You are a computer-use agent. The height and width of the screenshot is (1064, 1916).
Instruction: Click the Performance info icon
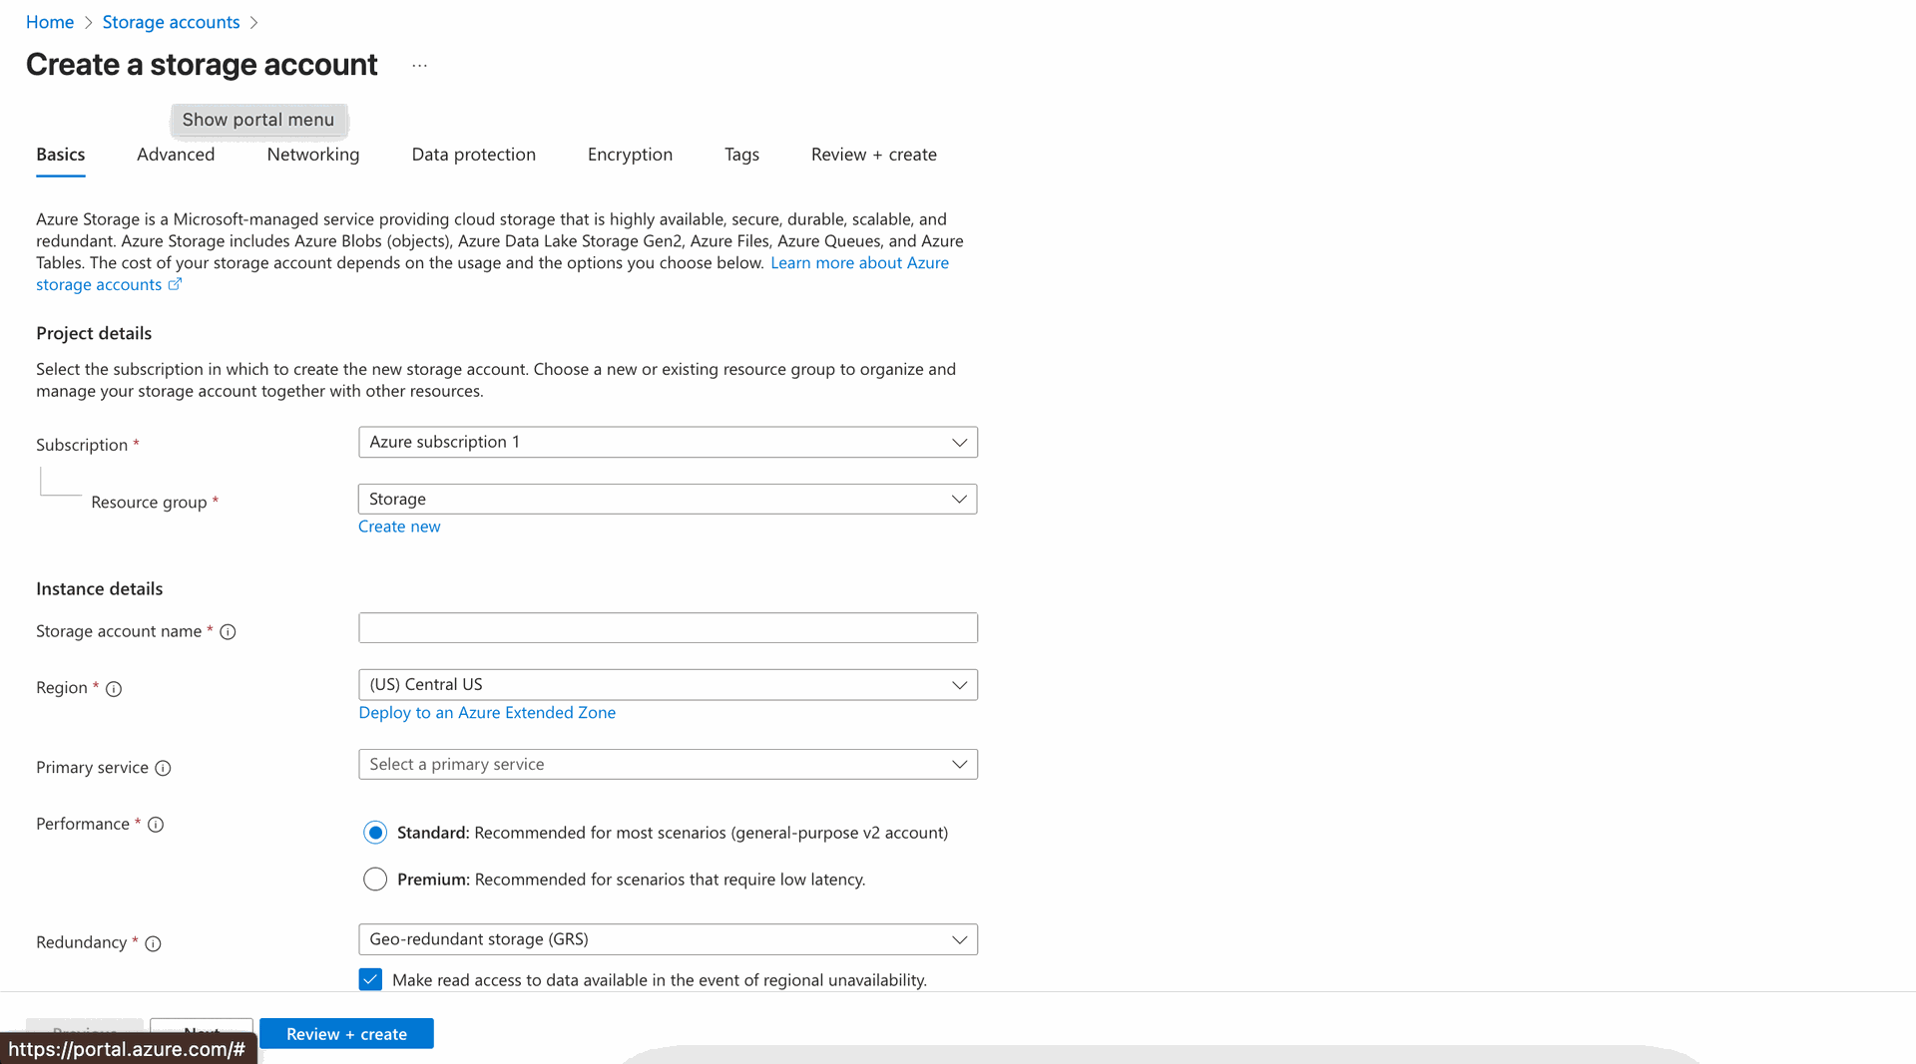coord(156,825)
